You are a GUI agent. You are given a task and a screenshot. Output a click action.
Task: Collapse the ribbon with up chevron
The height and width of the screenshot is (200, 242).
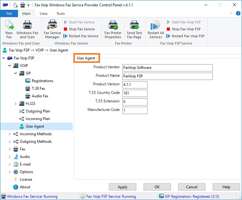[231, 13]
